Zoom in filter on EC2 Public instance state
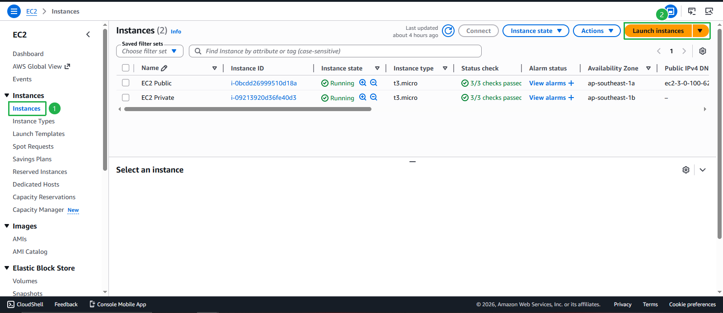 click(363, 83)
